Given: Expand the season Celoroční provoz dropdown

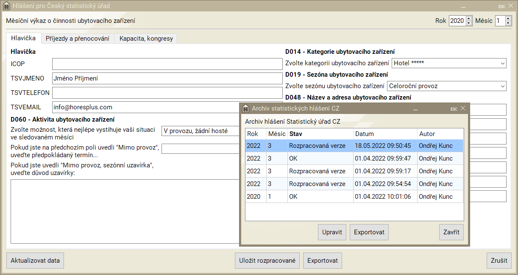Looking at the screenshot, I should (x=447, y=86).
